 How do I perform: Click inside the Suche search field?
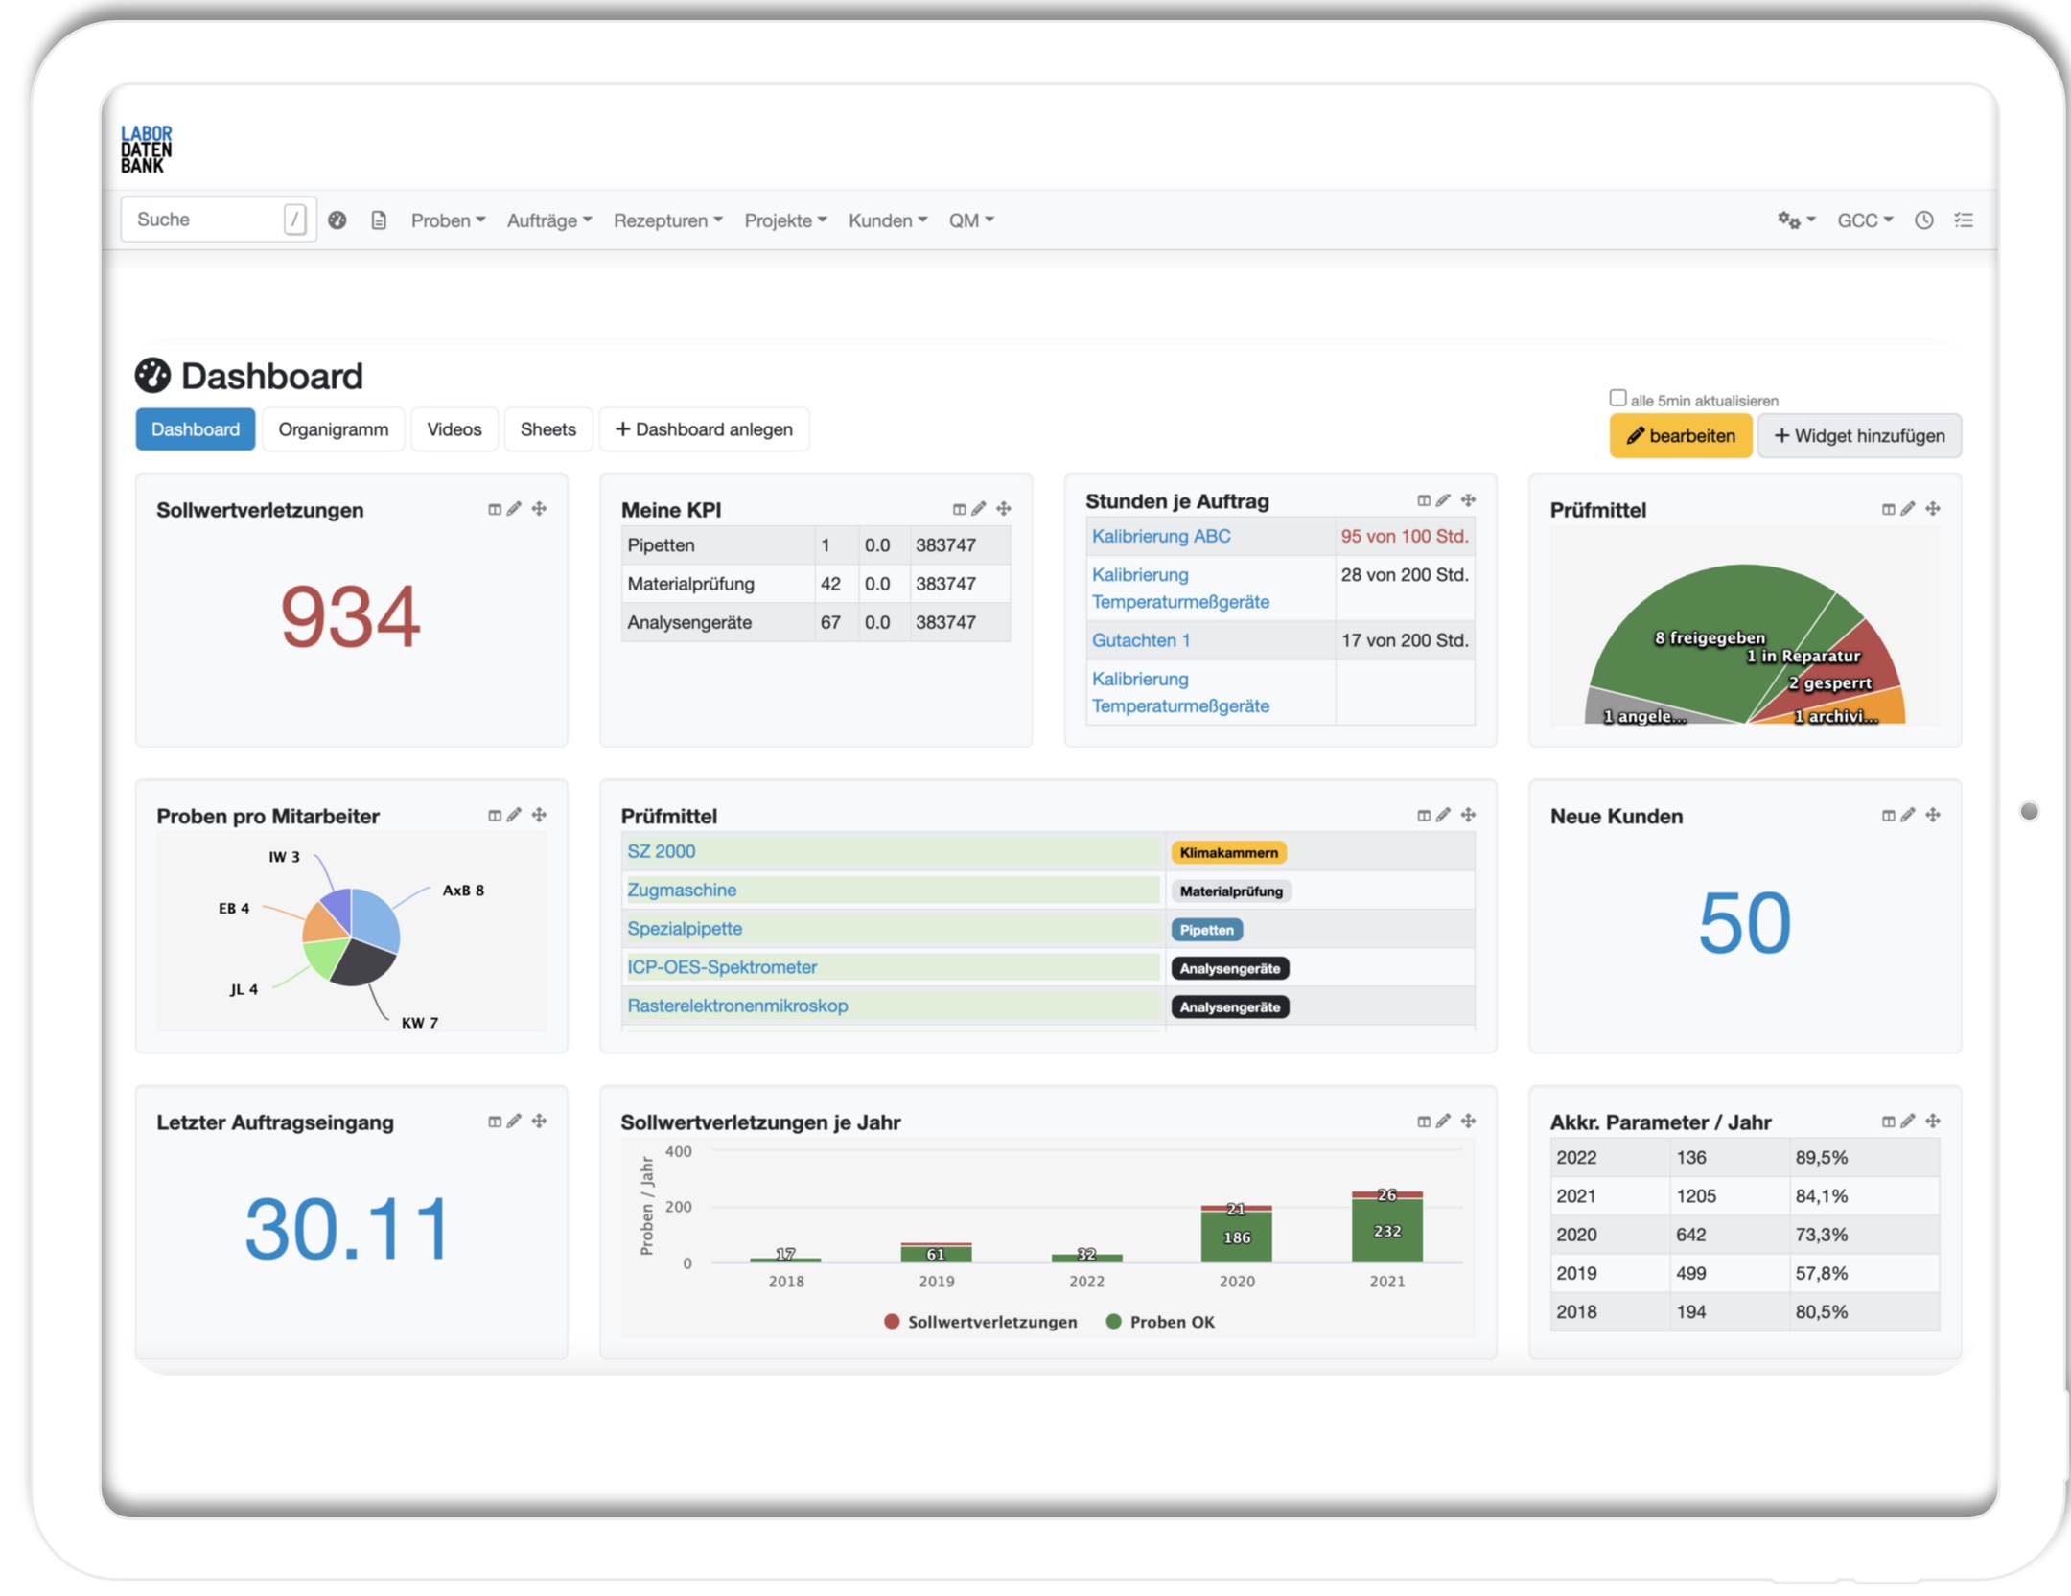(201, 220)
